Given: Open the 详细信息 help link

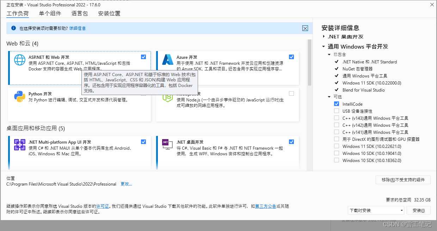Looking at the screenshot, I should pyautogui.click(x=78, y=28).
